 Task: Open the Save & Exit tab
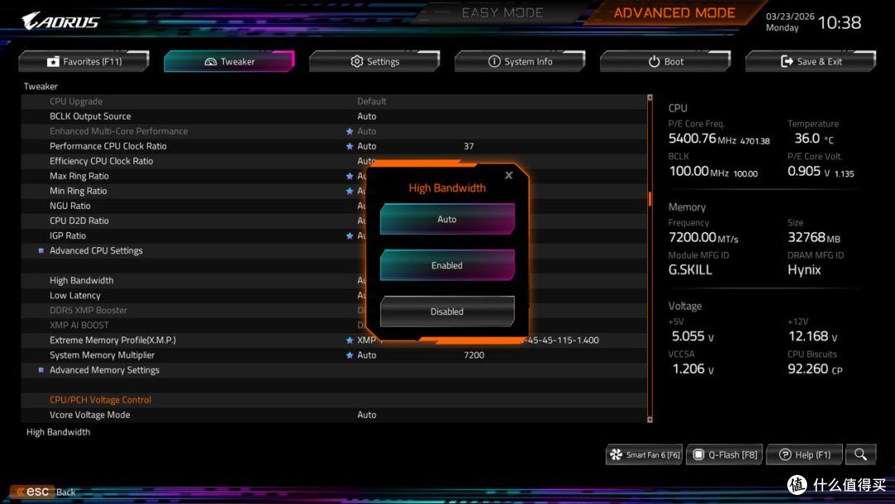[x=810, y=61]
